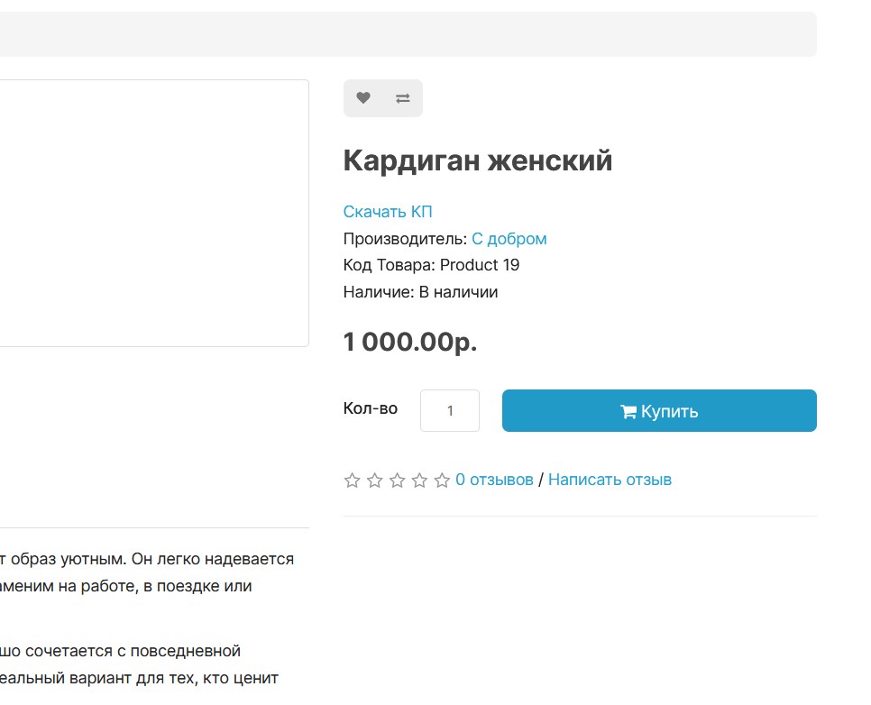Select the fifth rating star

pos(442,481)
